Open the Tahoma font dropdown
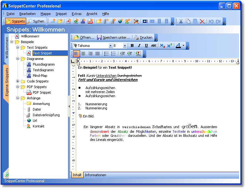The height and width of the screenshot is (189, 246). click(x=110, y=46)
